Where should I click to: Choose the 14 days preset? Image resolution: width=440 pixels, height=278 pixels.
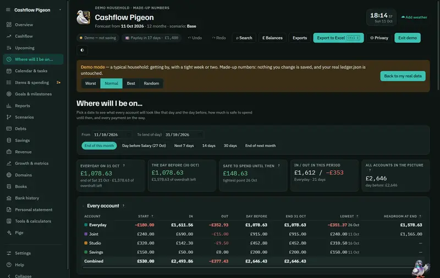coord(209,146)
